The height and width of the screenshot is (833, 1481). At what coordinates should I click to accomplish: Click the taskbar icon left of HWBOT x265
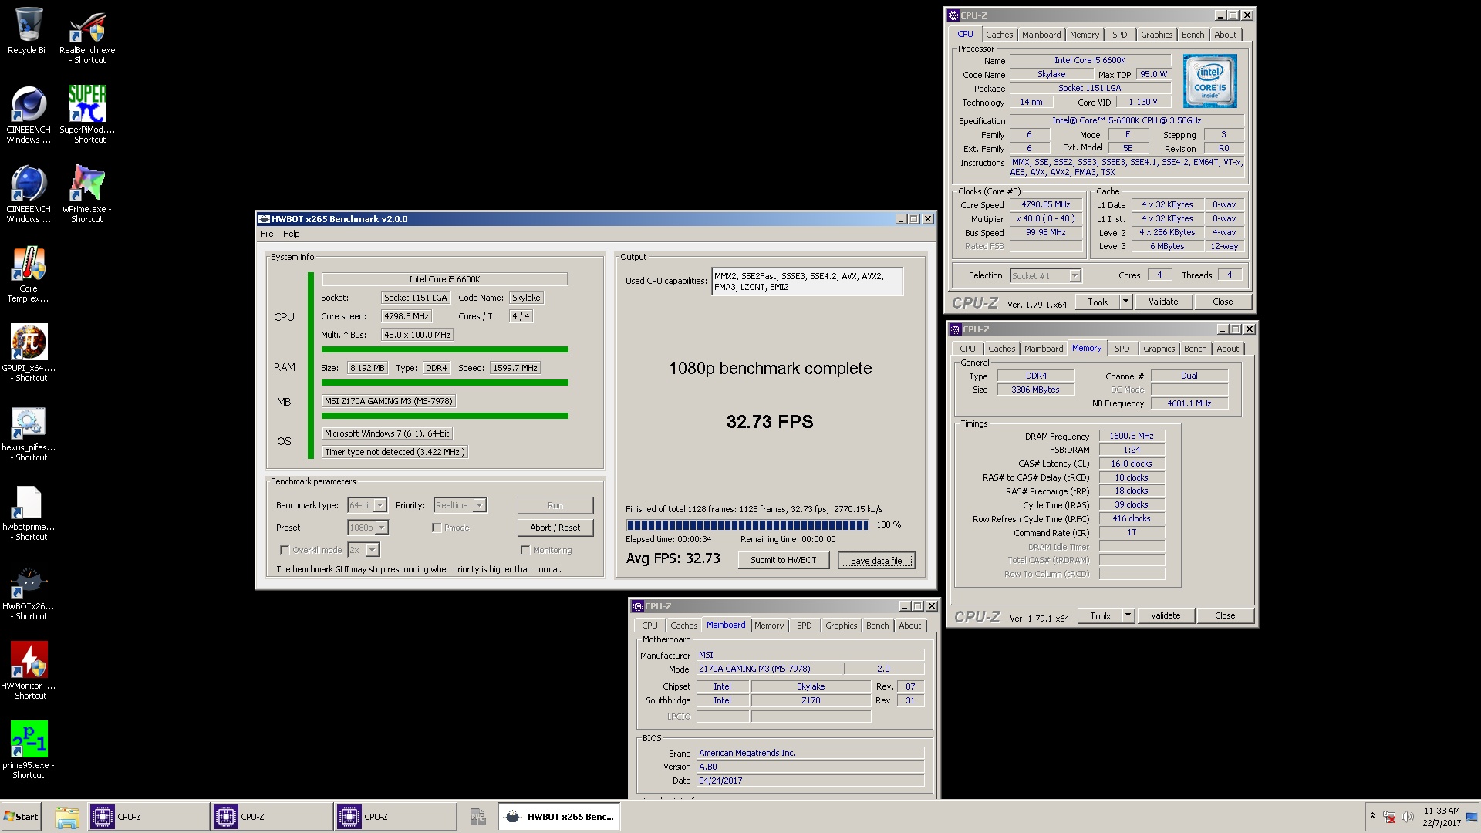pos(478,816)
